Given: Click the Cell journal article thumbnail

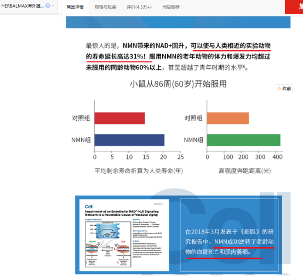Looking at the screenshot, I should (x=124, y=235).
